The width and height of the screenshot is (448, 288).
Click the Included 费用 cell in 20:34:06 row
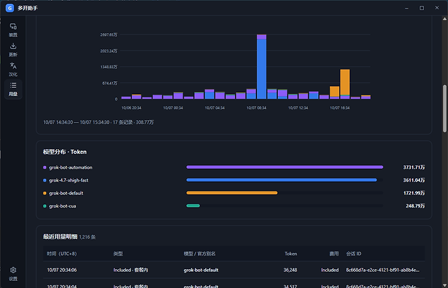click(330, 270)
